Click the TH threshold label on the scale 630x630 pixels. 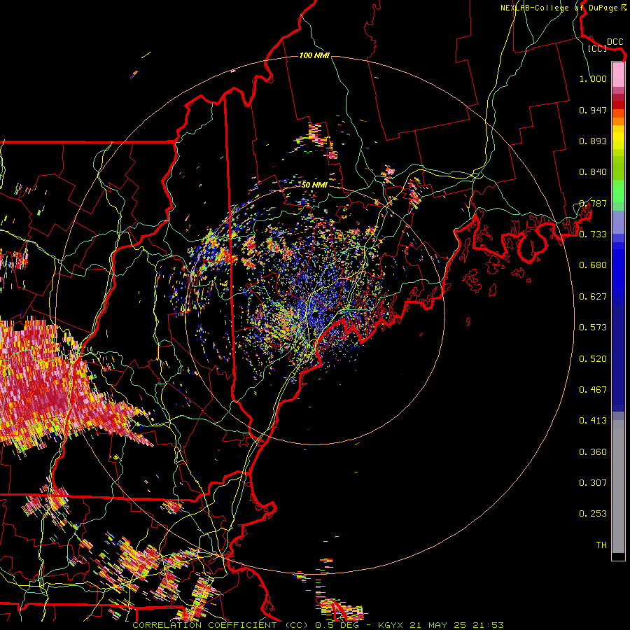point(601,545)
